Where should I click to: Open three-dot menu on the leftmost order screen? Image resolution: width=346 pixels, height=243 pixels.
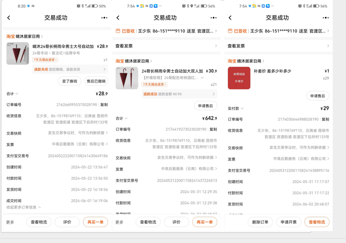click(104, 18)
